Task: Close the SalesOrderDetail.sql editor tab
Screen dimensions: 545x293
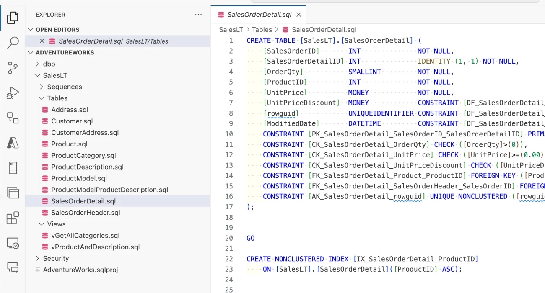Action: (x=299, y=15)
